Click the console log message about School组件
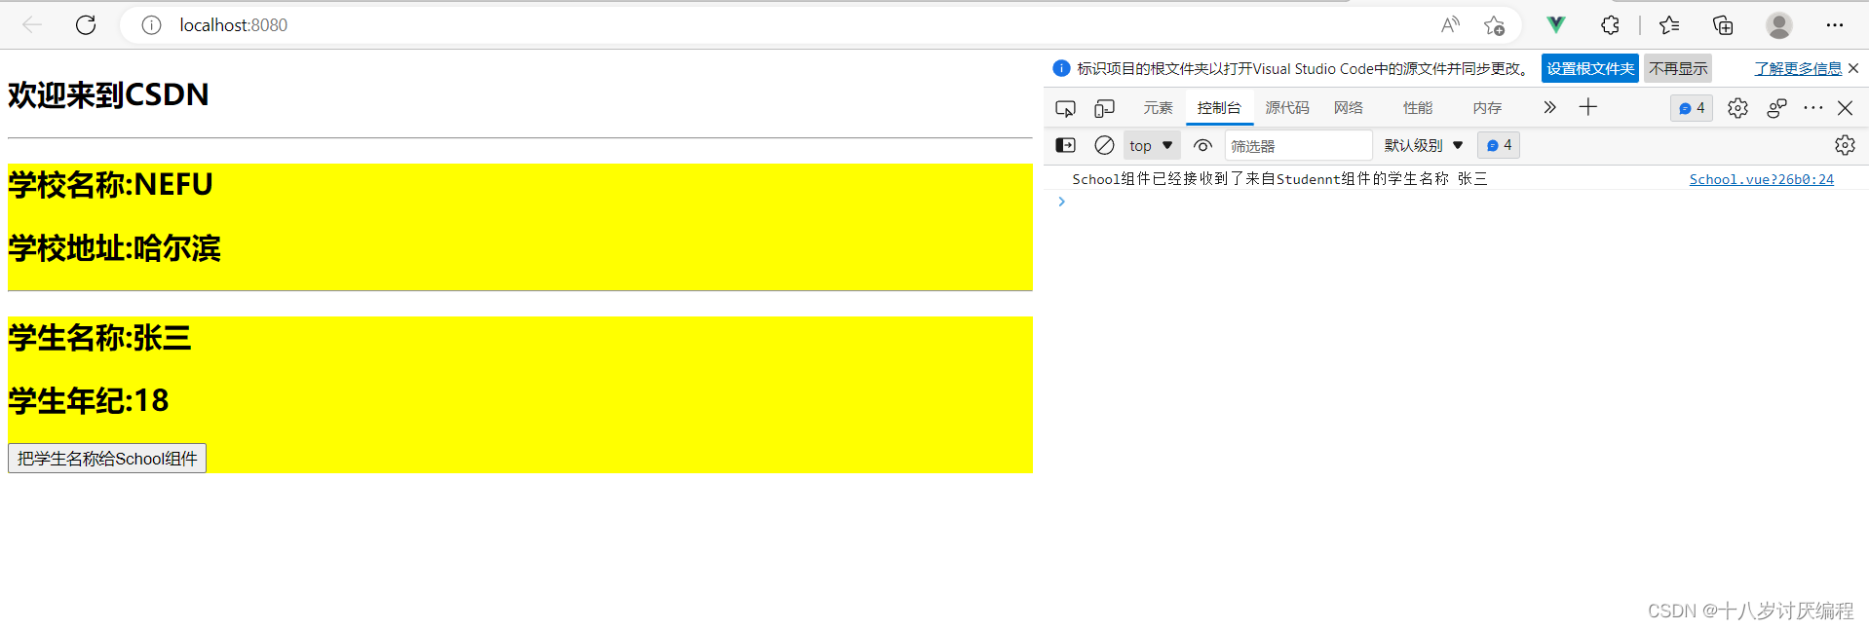1869x630 pixels. coord(1279,179)
